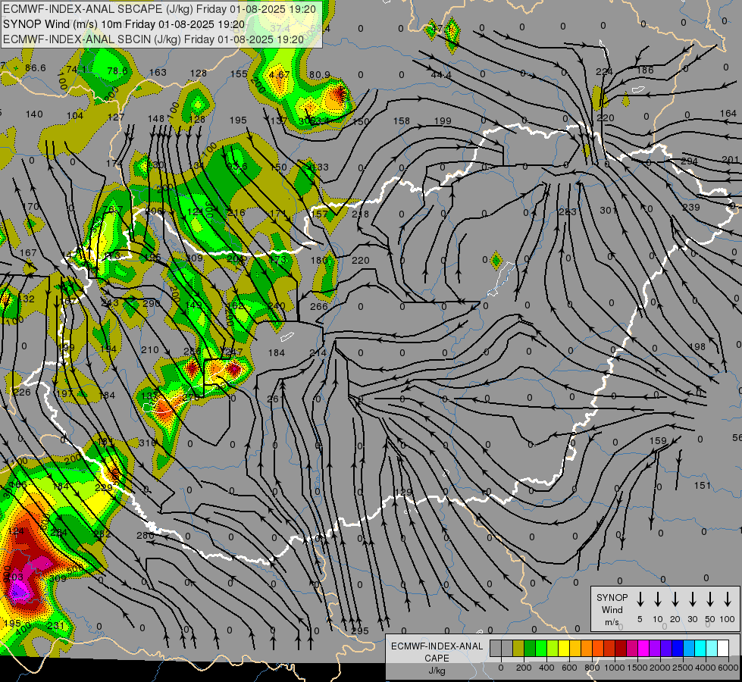Click the 226 value on map

point(22,393)
